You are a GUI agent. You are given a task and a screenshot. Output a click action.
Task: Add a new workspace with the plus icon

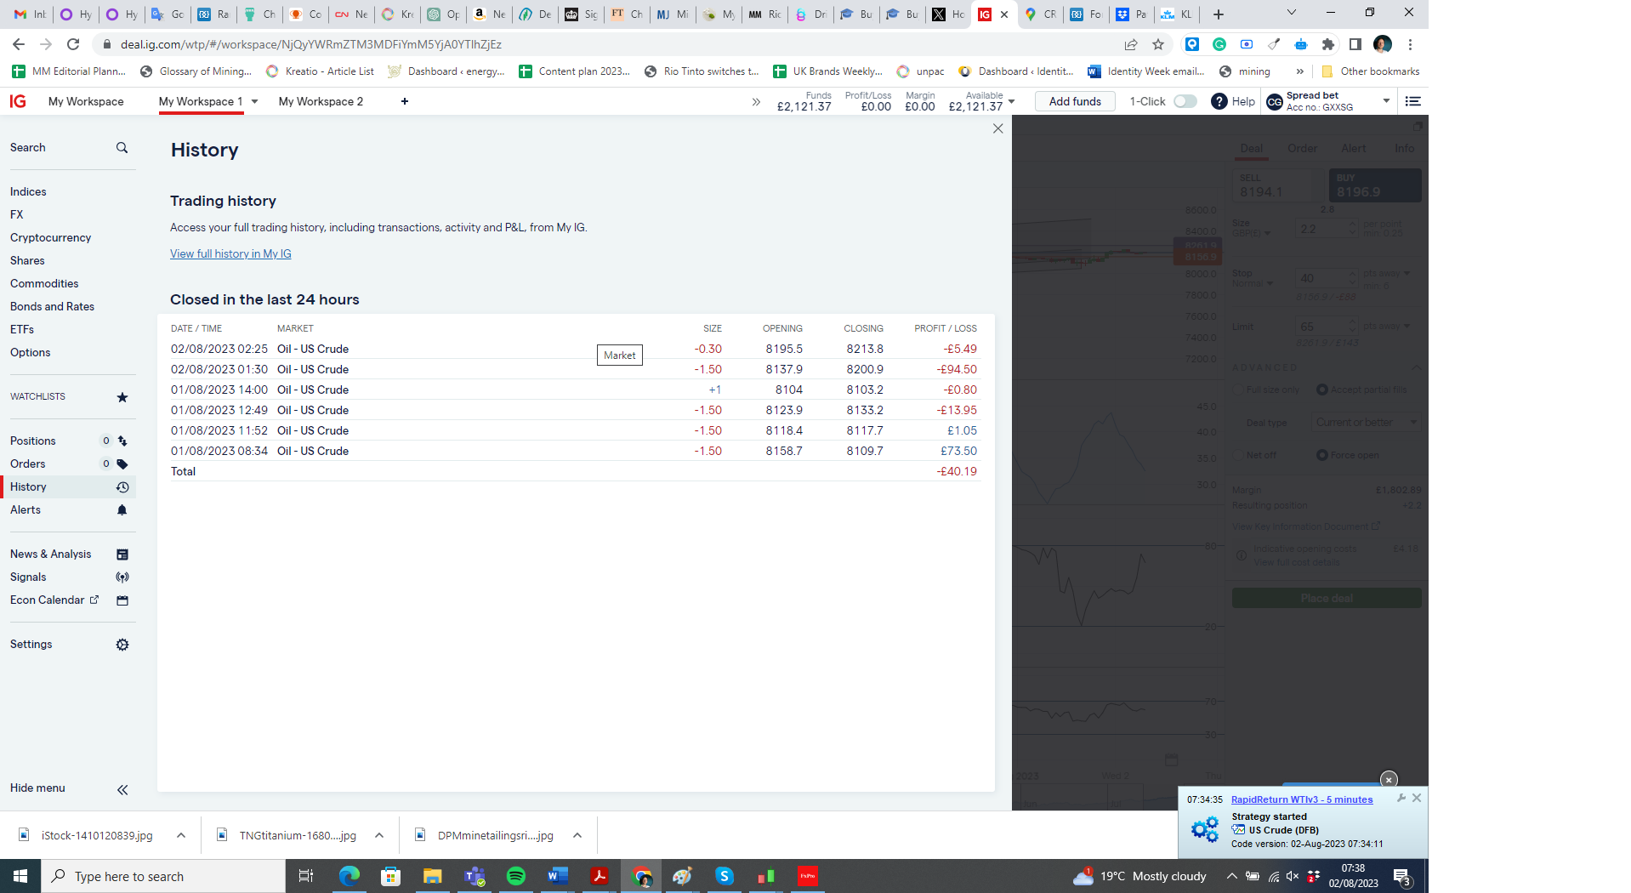pyautogui.click(x=405, y=101)
